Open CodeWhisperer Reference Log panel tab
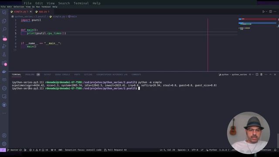Viewport: 279px width, 157px height. 112,75
